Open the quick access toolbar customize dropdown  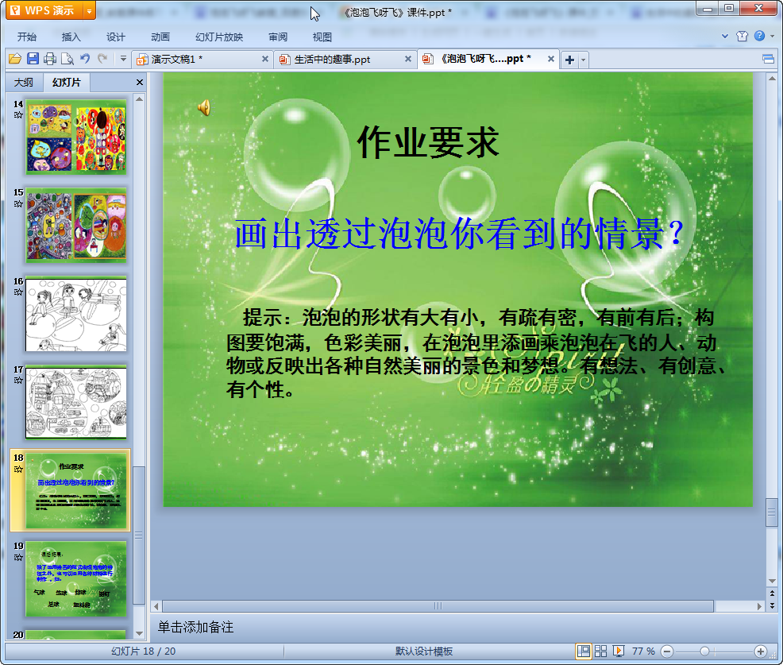[x=123, y=59]
